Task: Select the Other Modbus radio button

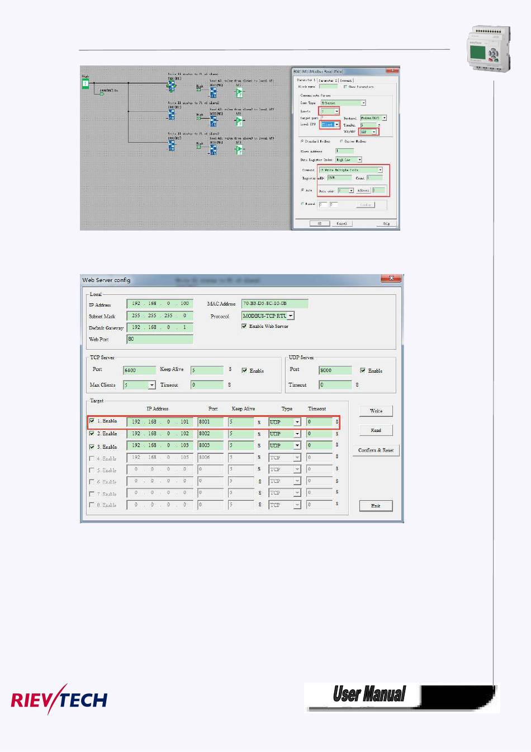Action: (x=342, y=141)
